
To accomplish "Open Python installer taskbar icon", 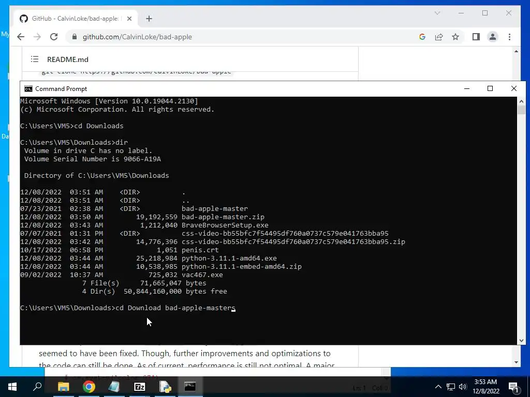I will (x=165, y=387).
